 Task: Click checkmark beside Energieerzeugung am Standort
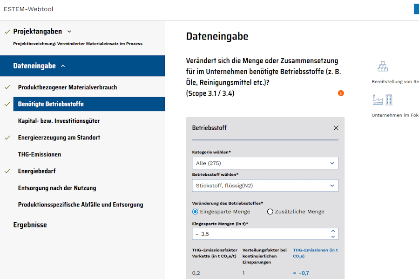click(7, 138)
